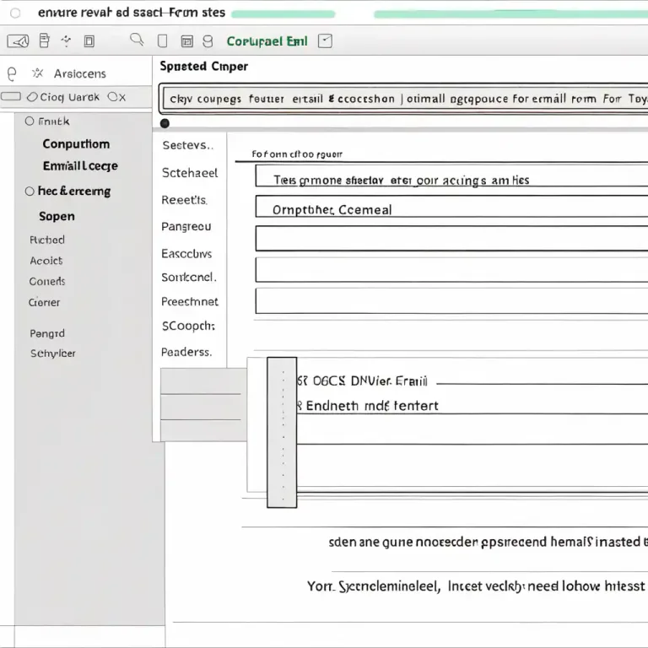The image size is (648, 648).
Task: Click the sparkle arrows icon in toolbar
Action: [x=66, y=40]
